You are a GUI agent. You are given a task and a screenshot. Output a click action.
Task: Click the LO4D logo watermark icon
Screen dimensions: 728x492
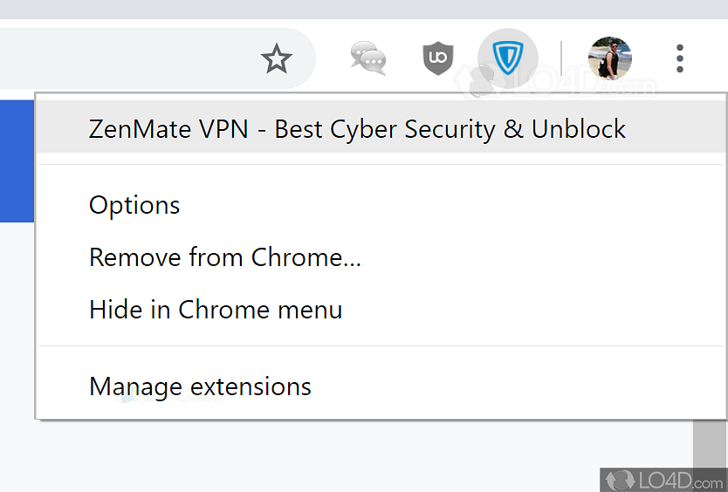coord(620,479)
